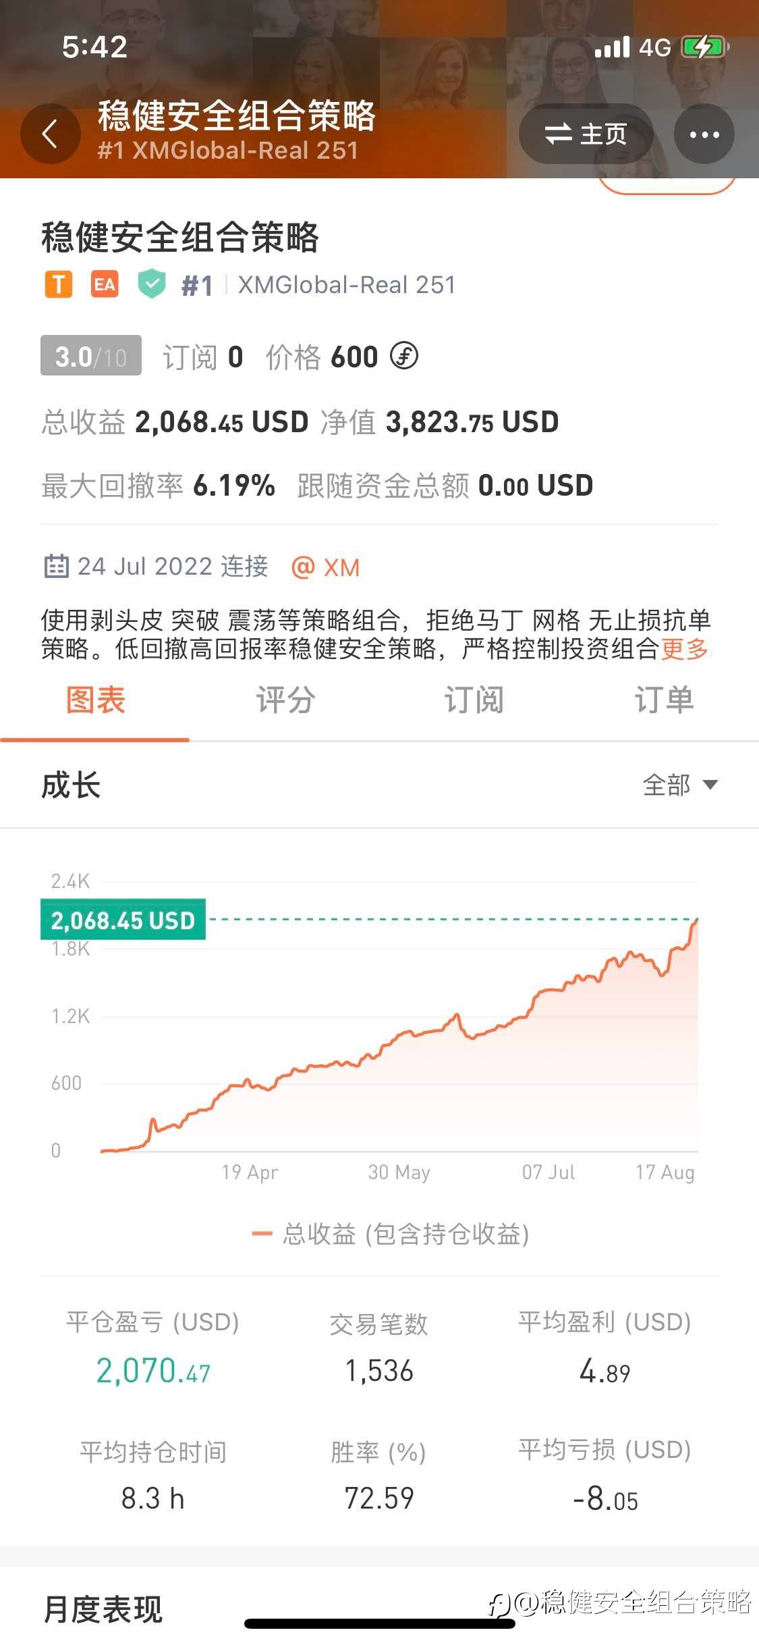Open the 全部 time range dropdown
Image resolution: width=759 pixels, height=1645 pixels.
pos(679,785)
